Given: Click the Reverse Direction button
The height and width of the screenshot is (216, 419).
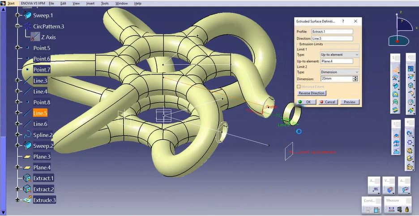Looking at the screenshot, I should pyautogui.click(x=312, y=93).
